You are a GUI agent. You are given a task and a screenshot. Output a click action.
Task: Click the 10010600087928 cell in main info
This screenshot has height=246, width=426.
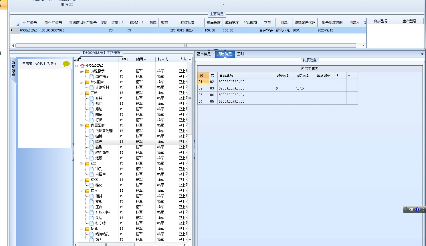[53, 30]
